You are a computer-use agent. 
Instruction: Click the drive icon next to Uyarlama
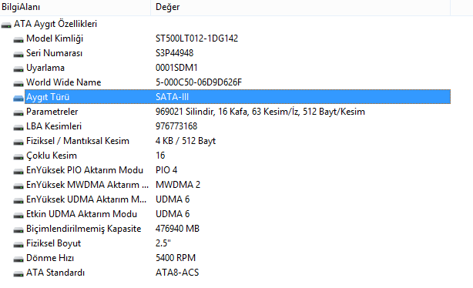(18, 69)
